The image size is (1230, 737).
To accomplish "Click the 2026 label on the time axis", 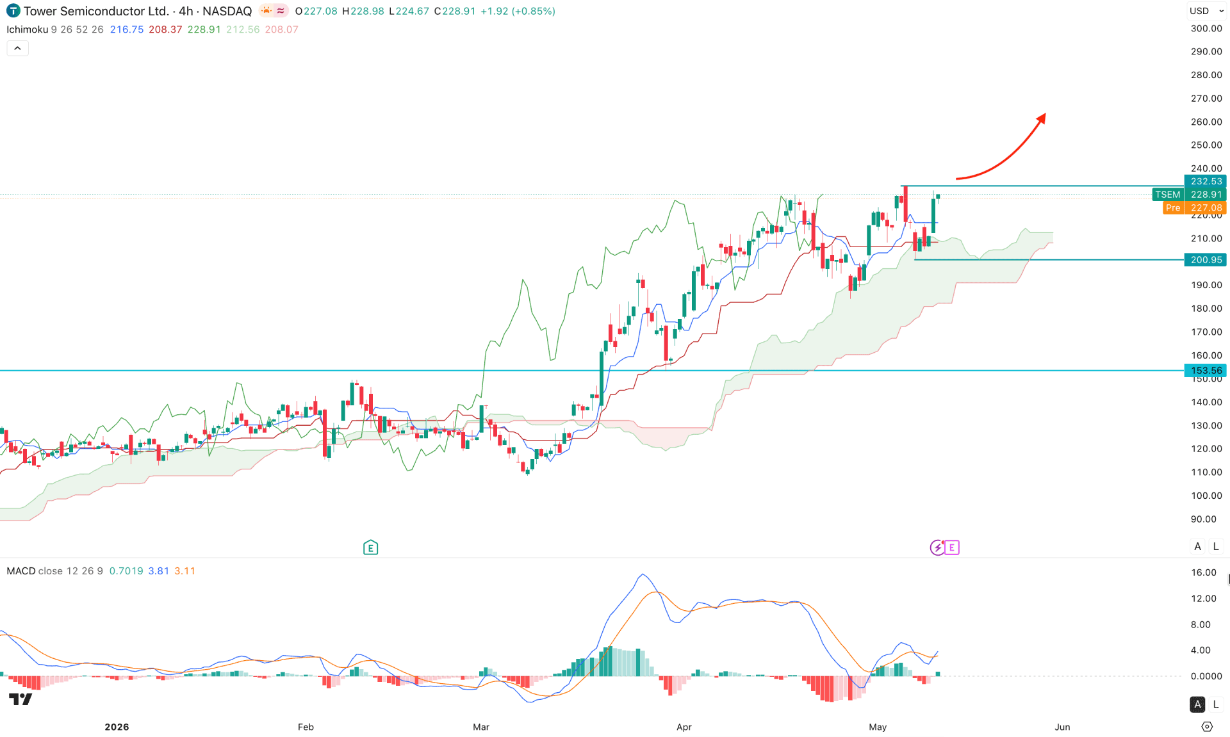I will (117, 727).
